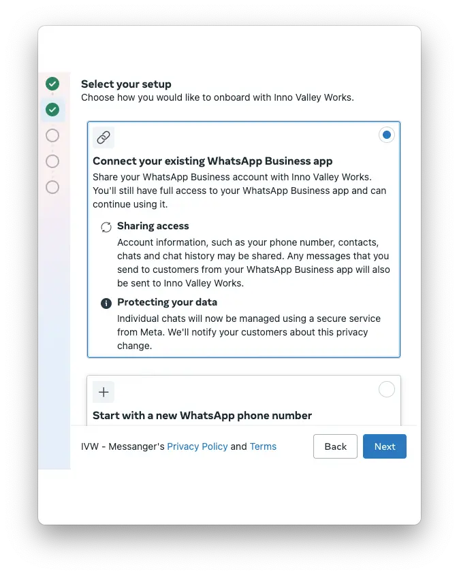Select the radio button for new WhatsApp phone number

point(387,389)
